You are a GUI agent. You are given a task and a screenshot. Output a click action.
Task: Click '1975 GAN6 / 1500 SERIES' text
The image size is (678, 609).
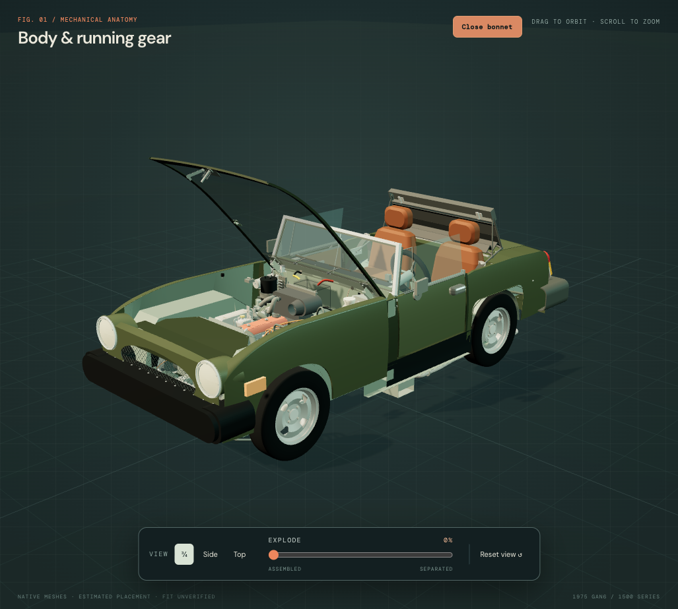coord(616,596)
